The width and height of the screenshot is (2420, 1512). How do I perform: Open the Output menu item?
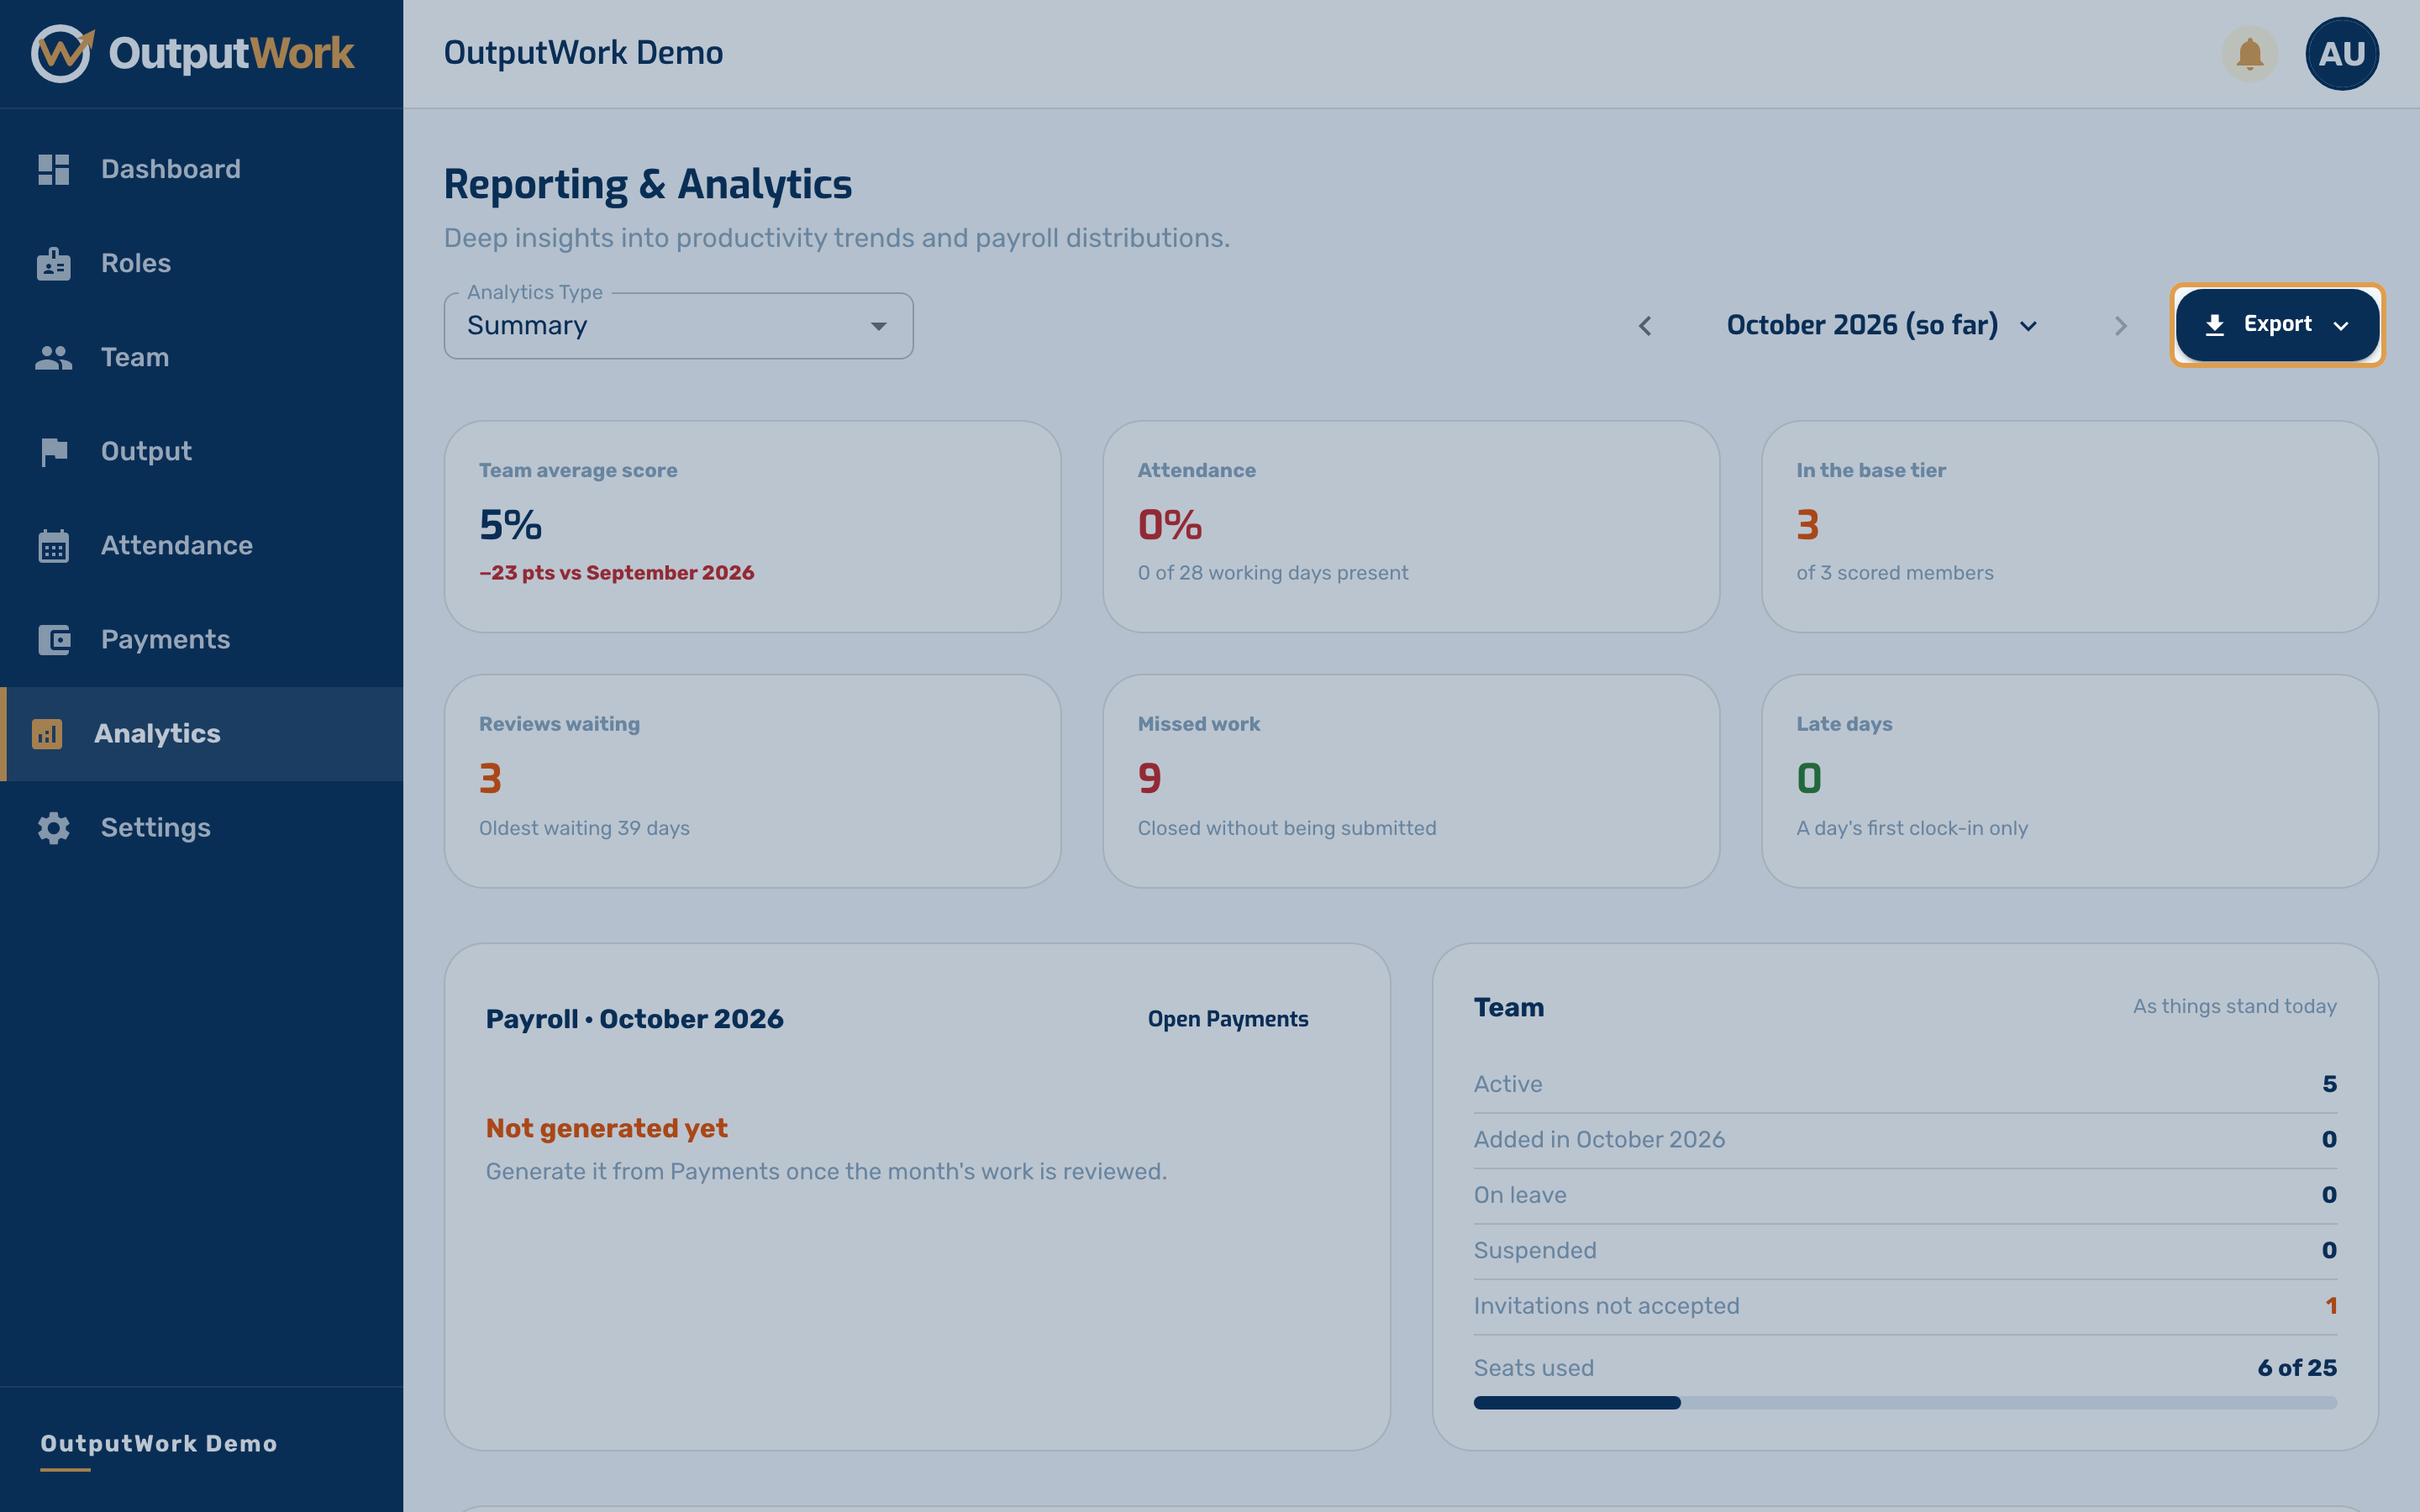(201, 452)
